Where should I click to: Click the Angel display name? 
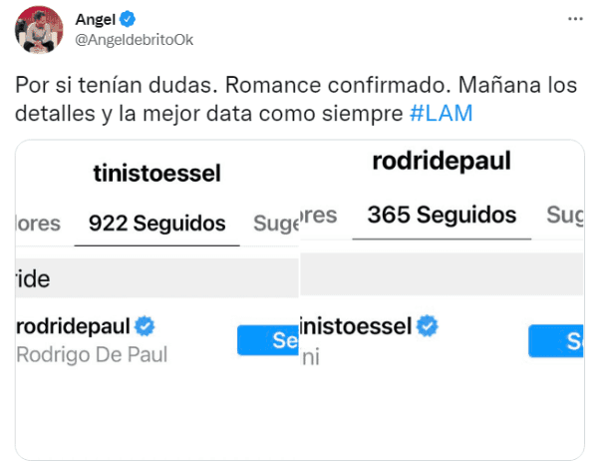pos(94,19)
